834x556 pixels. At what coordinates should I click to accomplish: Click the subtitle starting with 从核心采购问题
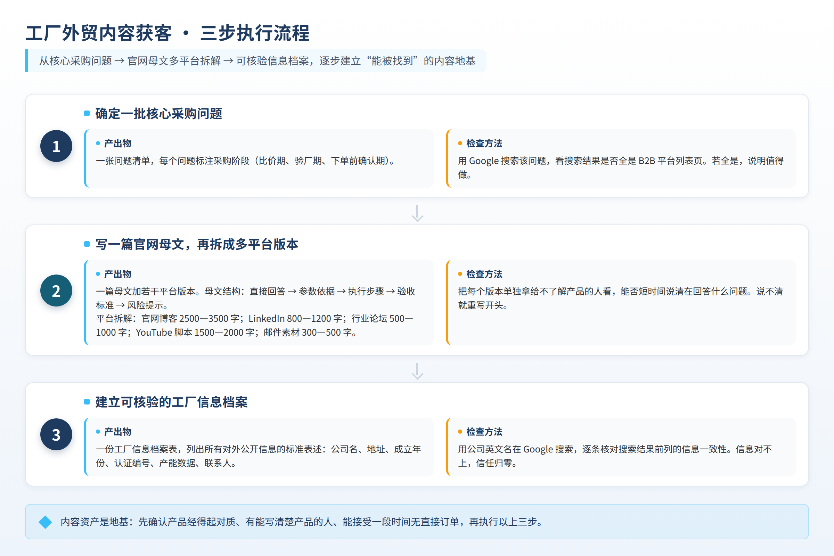pos(257,61)
